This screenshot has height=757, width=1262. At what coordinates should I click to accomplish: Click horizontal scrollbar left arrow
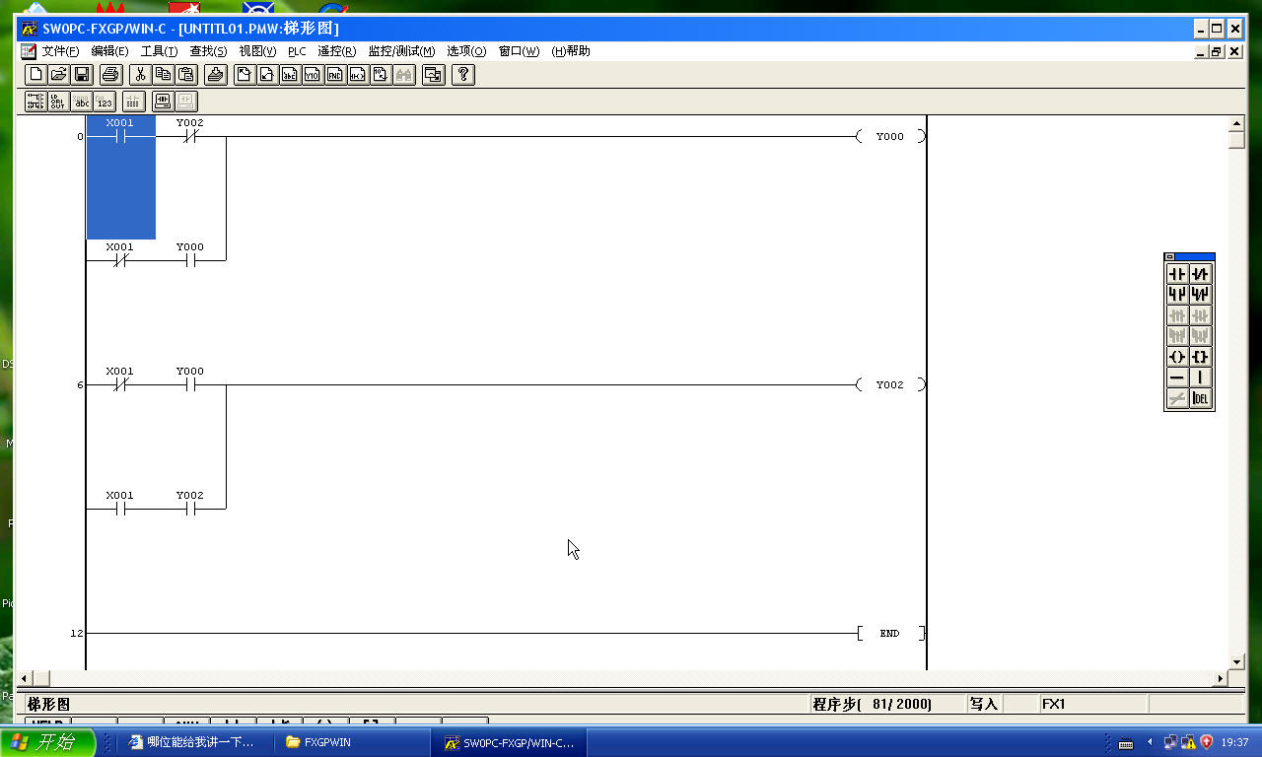pos(25,679)
